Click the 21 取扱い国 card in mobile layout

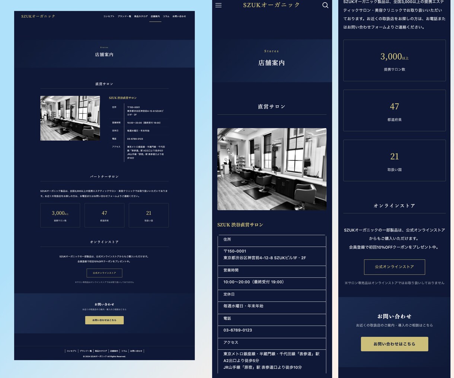[394, 160]
